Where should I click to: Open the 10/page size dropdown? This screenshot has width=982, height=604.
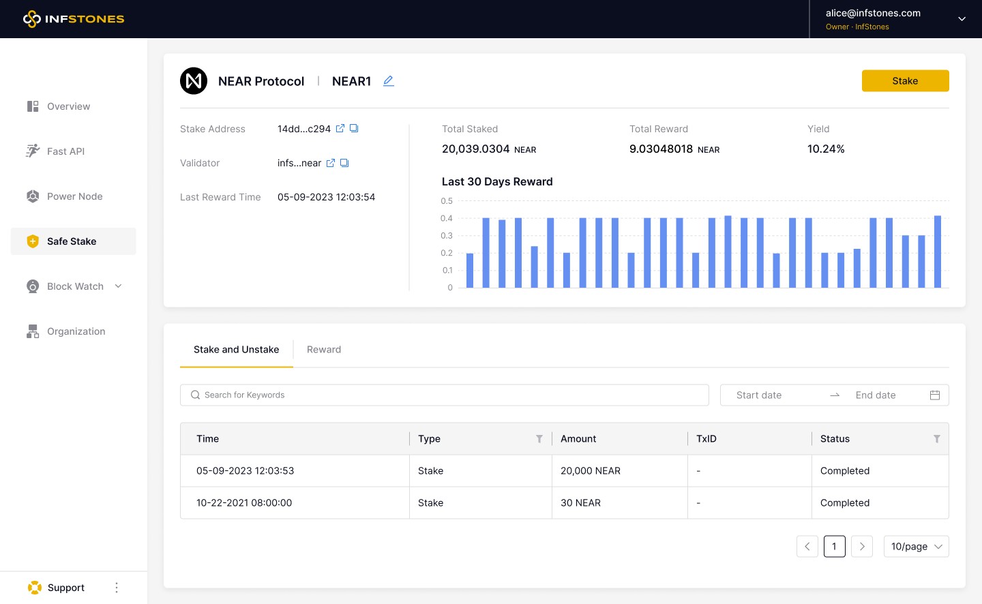coord(917,547)
